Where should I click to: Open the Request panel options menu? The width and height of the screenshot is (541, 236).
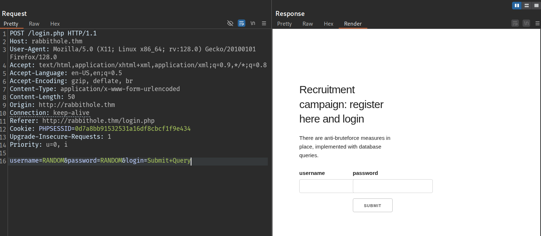(x=264, y=23)
